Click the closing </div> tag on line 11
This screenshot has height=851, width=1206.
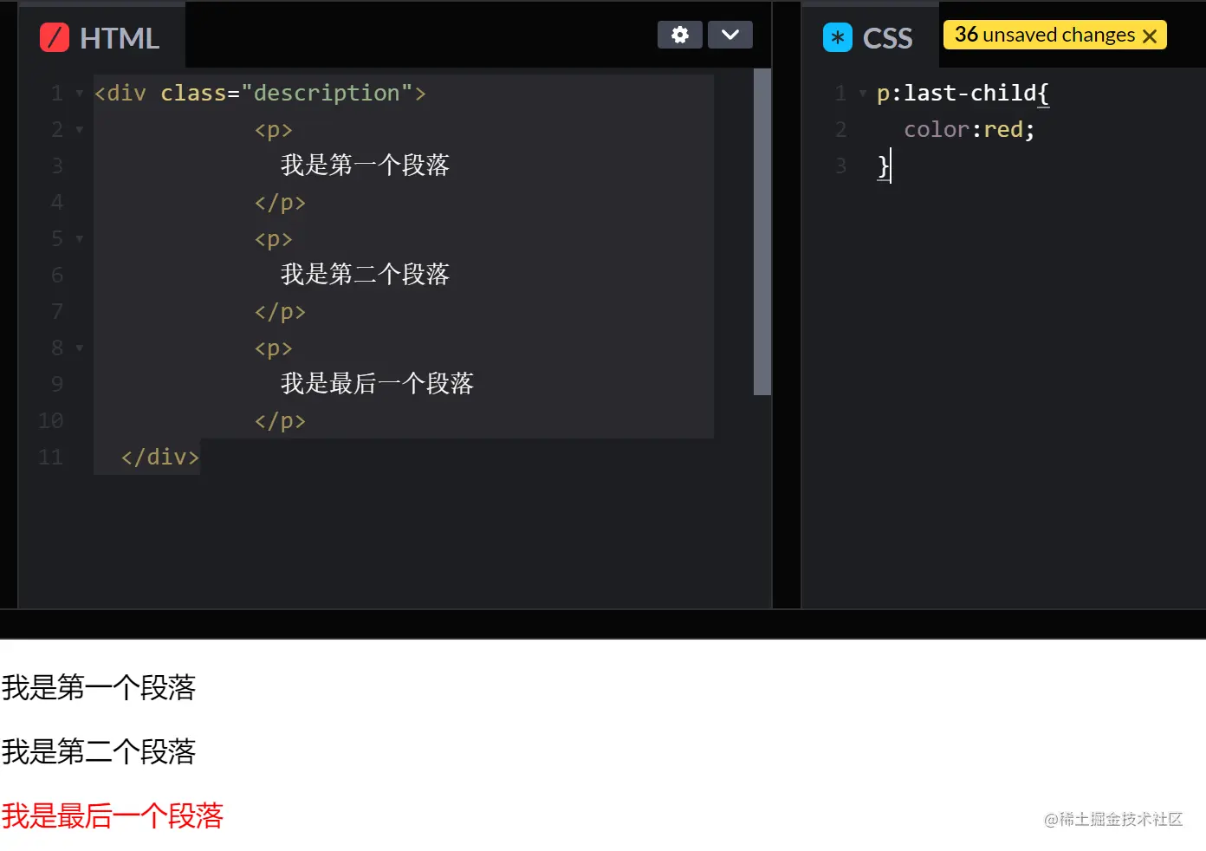click(x=160, y=457)
